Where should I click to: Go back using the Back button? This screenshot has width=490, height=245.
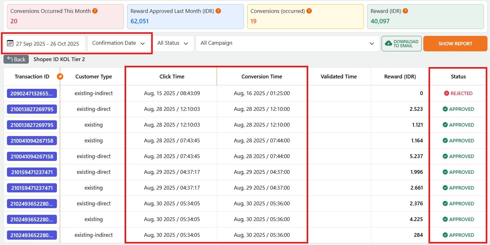click(x=16, y=59)
